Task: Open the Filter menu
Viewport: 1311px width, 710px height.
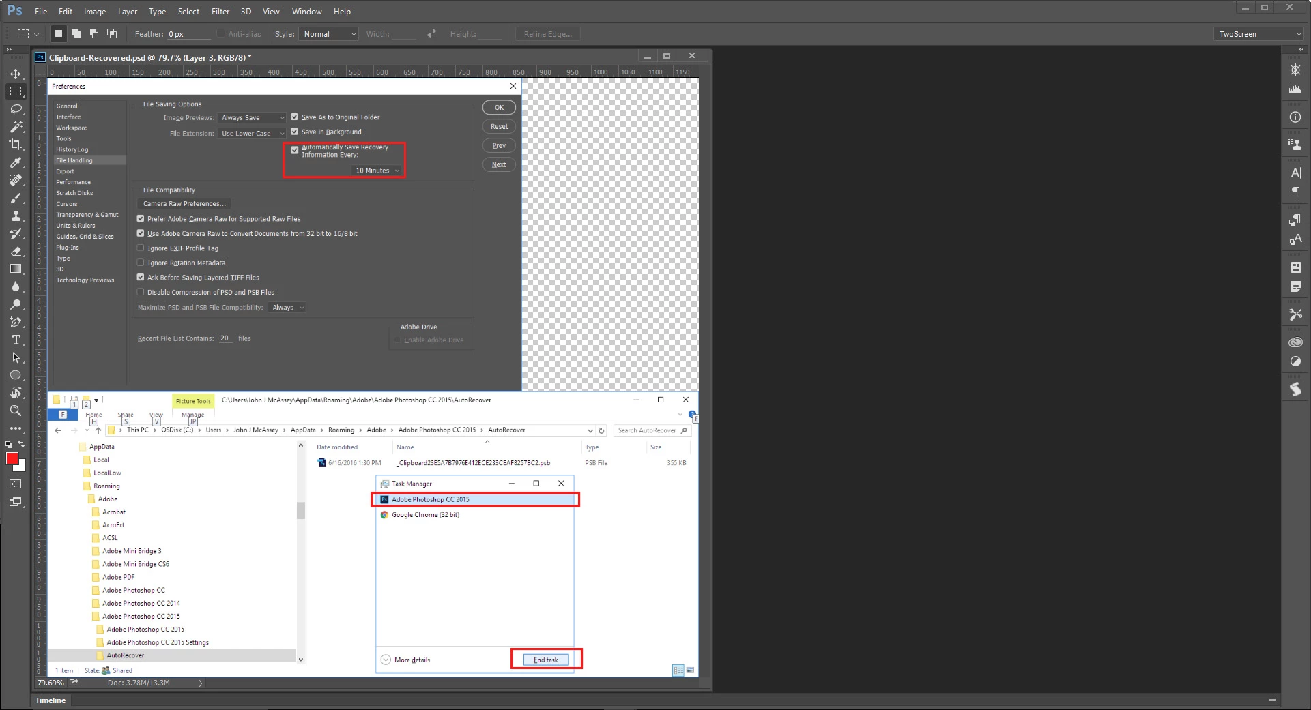Action: coord(220,12)
